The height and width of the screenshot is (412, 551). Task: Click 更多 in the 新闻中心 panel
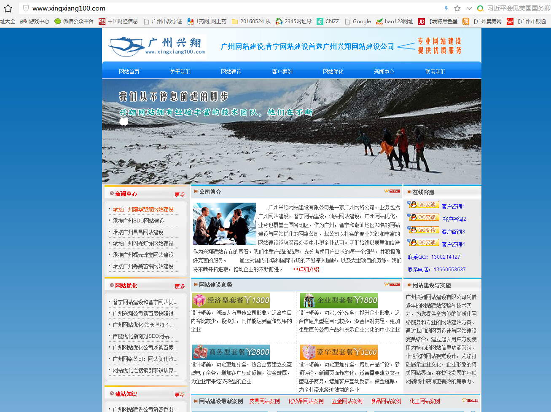pyautogui.click(x=180, y=195)
